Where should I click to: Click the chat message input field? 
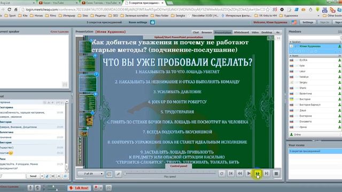pos(13,176)
